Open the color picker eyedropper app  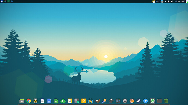[104, 101]
